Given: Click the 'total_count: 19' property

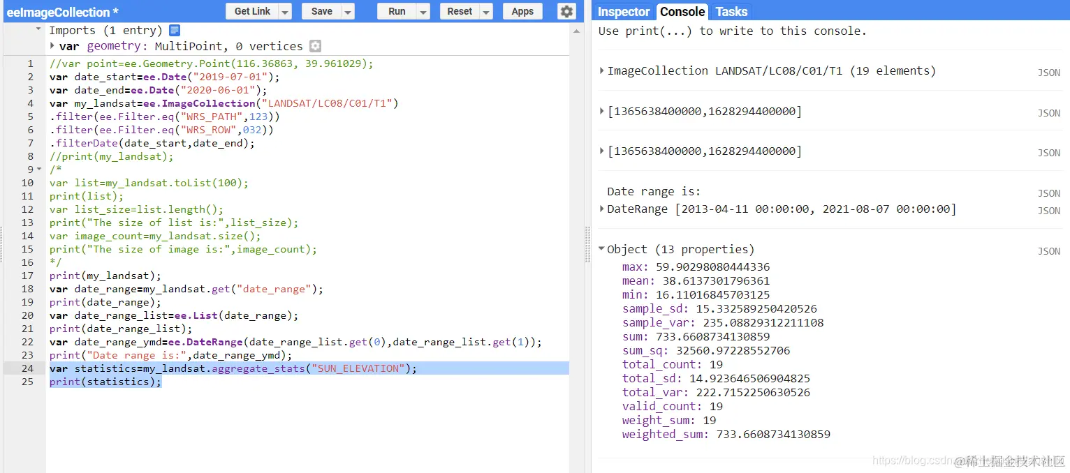Looking at the screenshot, I should (673, 364).
